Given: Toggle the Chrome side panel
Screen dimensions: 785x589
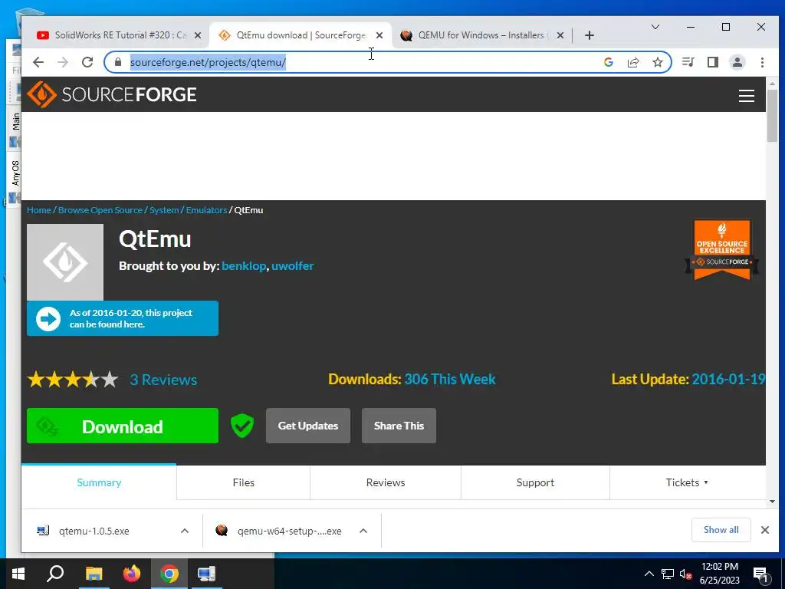Looking at the screenshot, I should 713,62.
